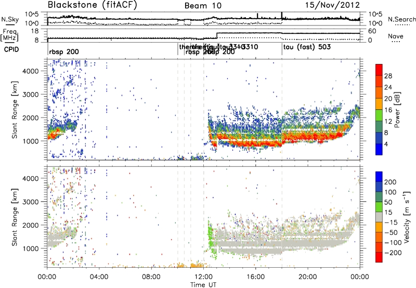
Task: Click the "Nave" legend label
Action: coord(396,36)
